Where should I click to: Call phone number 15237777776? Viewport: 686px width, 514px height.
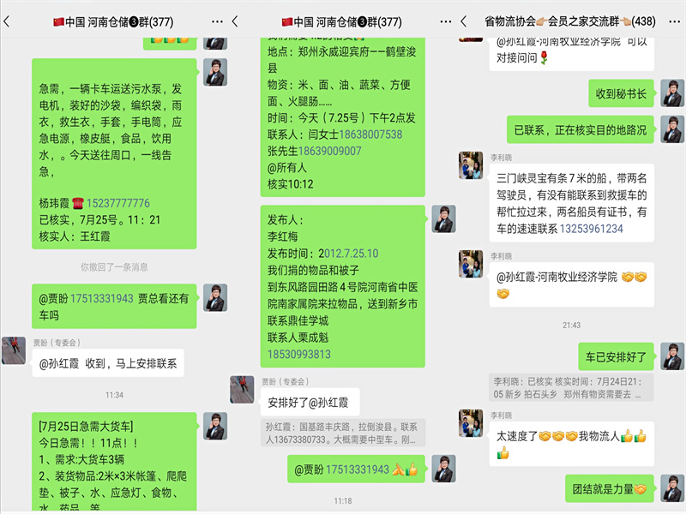pos(118,203)
